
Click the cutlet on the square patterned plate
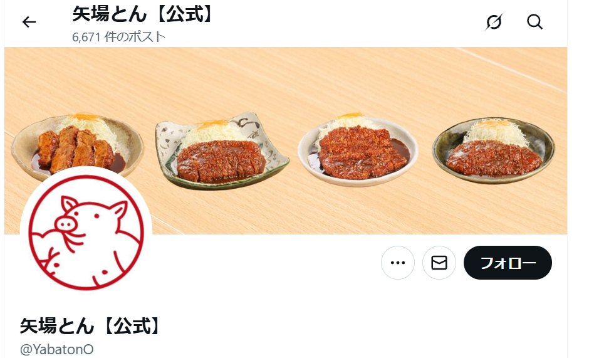[x=221, y=161]
